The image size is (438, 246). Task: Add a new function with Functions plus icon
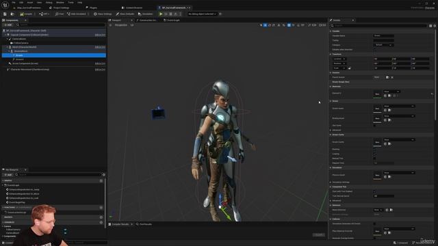point(101,208)
